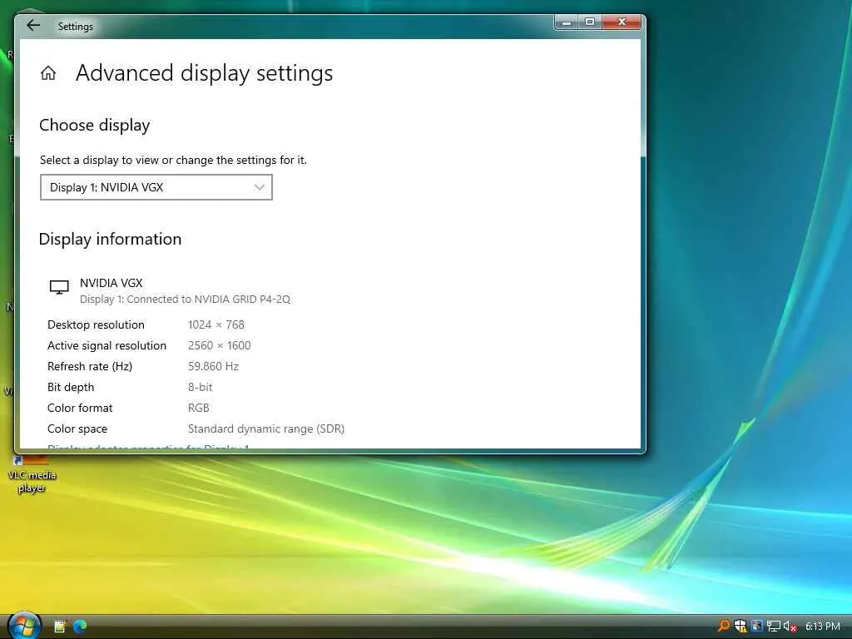Maximize the Settings window
The width and height of the screenshot is (852, 639).
tap(590, 22)
